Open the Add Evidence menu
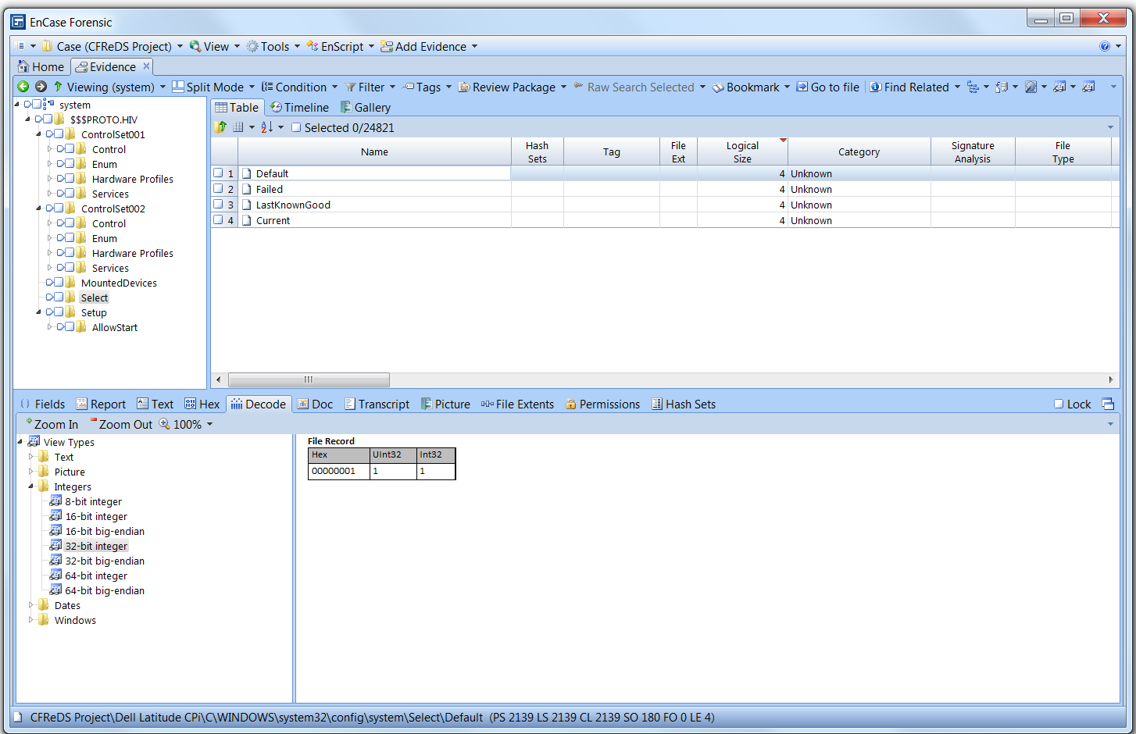Image resolution: width=1136 pixels, height=734 pixels. [429, 47]
